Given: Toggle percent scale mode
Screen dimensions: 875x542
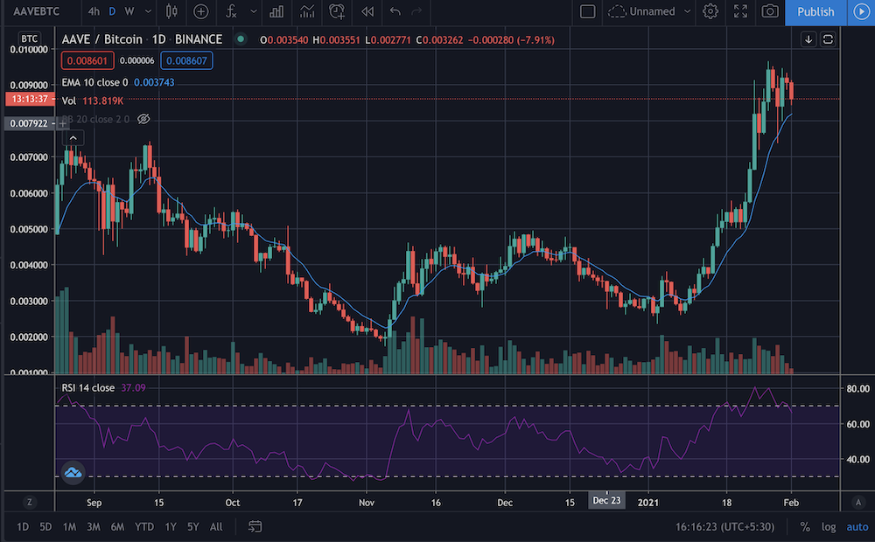Looking at the screenshot, I should tap(805, 526).
